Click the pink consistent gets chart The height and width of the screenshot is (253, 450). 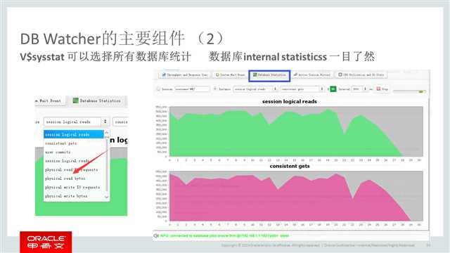pos(296,196)
